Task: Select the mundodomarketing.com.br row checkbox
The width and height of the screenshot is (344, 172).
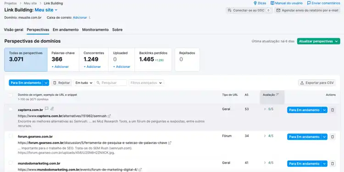Action: [11, 163]
